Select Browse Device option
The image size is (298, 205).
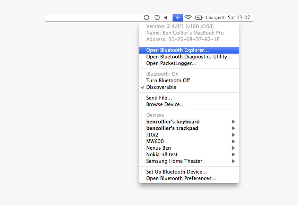165,104
